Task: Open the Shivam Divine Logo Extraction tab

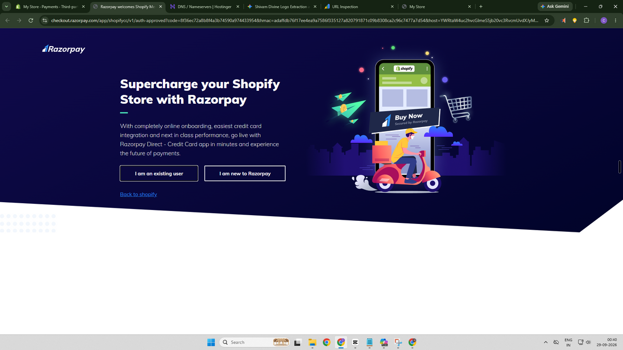Action: coord(281,7)
